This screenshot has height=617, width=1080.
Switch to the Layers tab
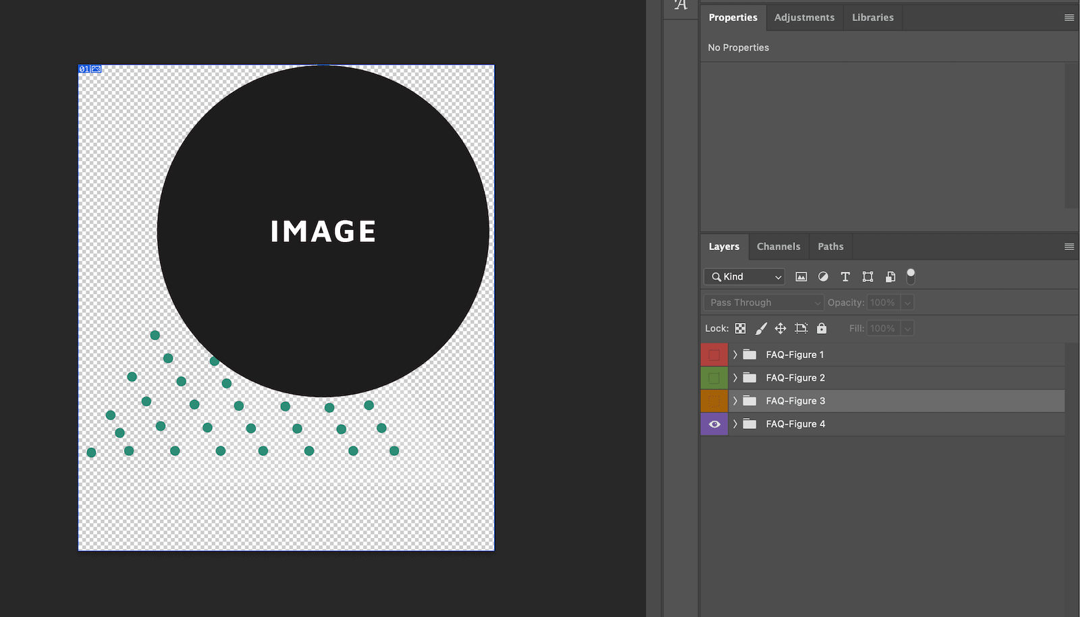point(724,247)
